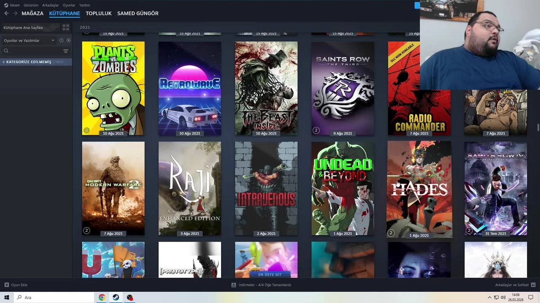The image size is (540, 303).
Task: Open Plants vs. Zombies game cover
Action: click(x=113, y=88)
